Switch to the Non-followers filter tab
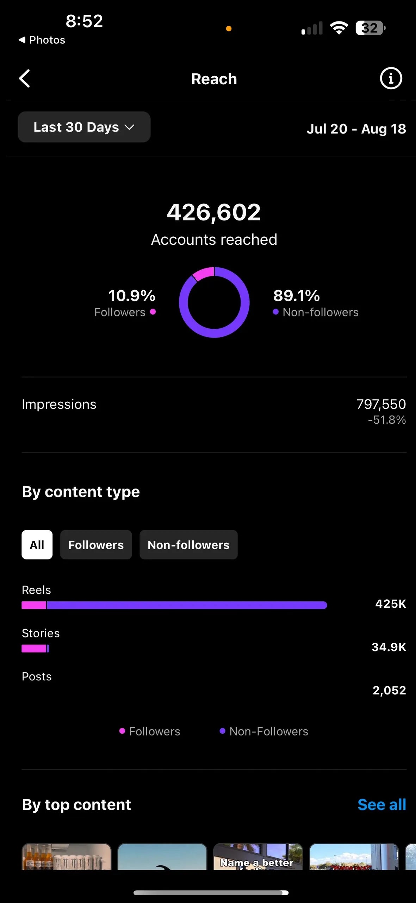This screenshot has height=903, width=416. [188, 545]
